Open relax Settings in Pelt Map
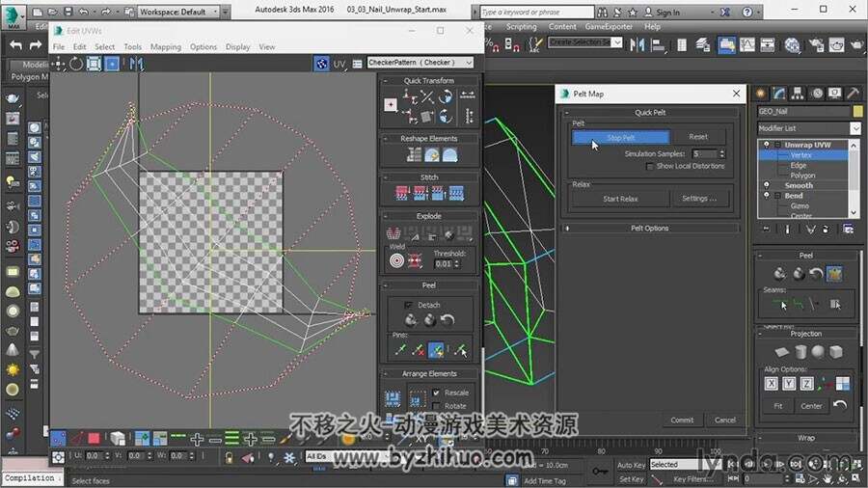Screen dimensions: 868x488 click(x=698, y=198)
